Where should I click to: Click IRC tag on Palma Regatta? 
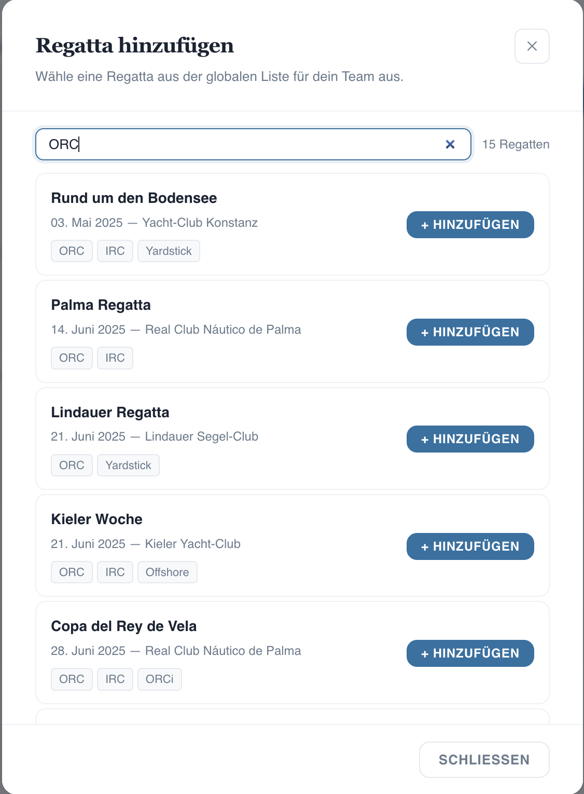pyautogui.click(x=115, y=358)
